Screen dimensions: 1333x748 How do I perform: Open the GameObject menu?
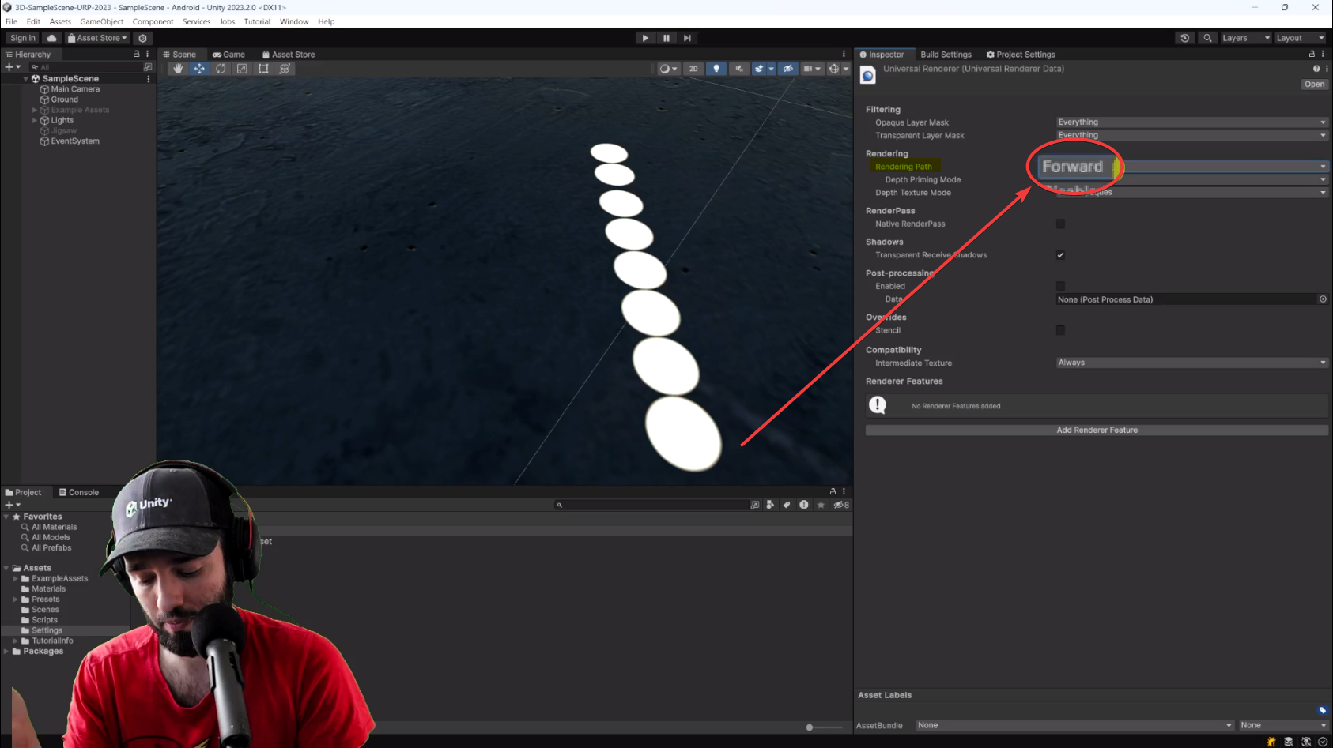click(101, 21)
